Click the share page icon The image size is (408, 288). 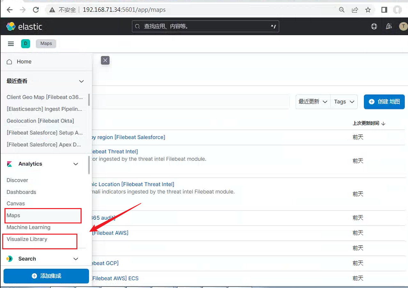point(355,10)
